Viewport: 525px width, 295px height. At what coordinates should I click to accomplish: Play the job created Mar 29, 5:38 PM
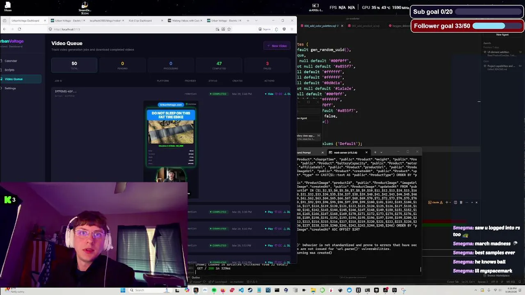point(269,212)
